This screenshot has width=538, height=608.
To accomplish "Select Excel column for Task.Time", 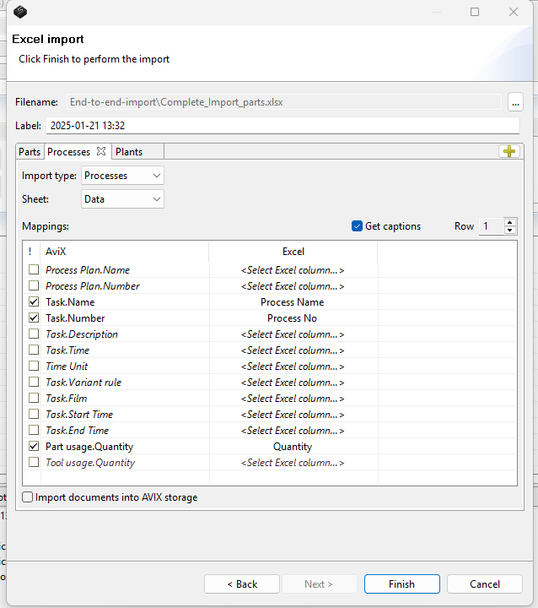I will (293, 350).
